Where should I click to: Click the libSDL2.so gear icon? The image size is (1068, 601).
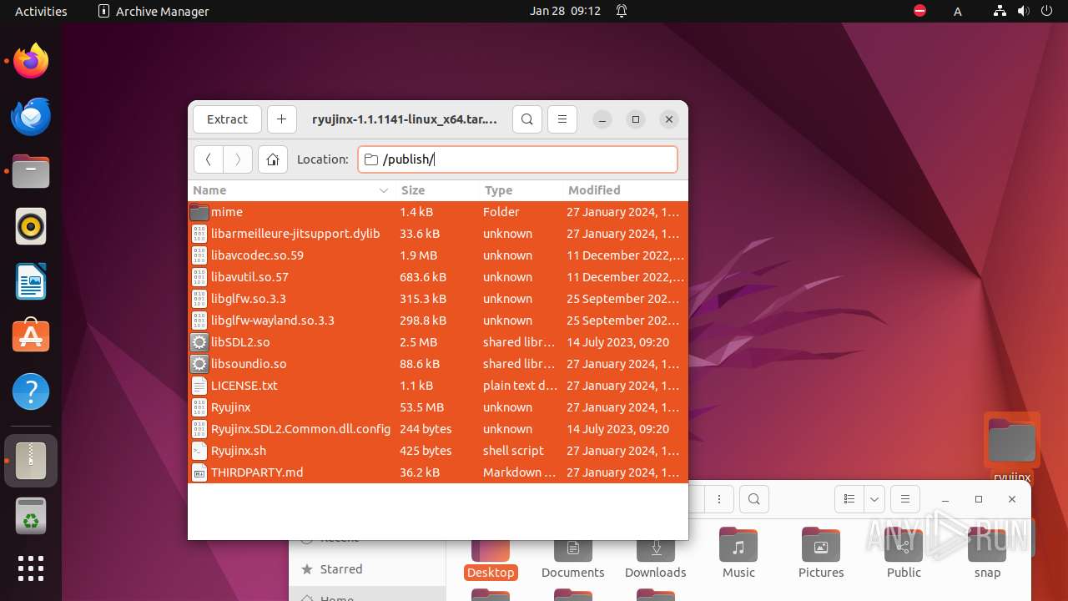pyautogui.click(x=199, y=342)
